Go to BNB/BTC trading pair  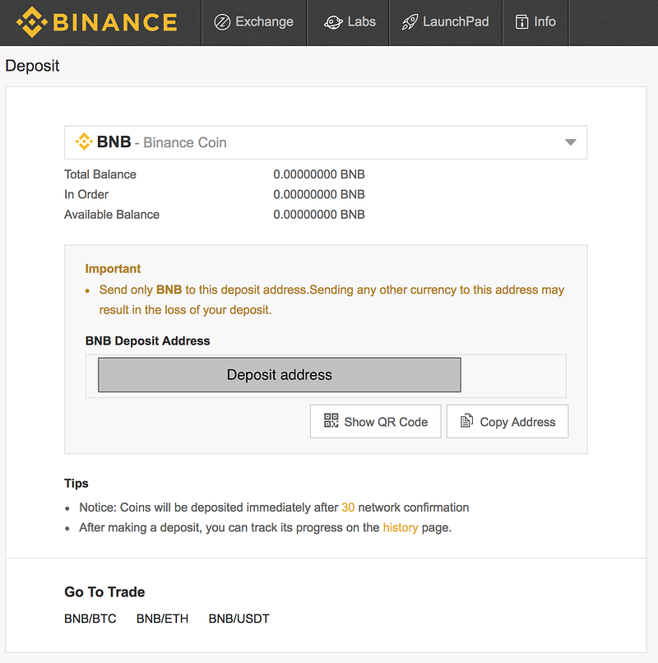90,619
